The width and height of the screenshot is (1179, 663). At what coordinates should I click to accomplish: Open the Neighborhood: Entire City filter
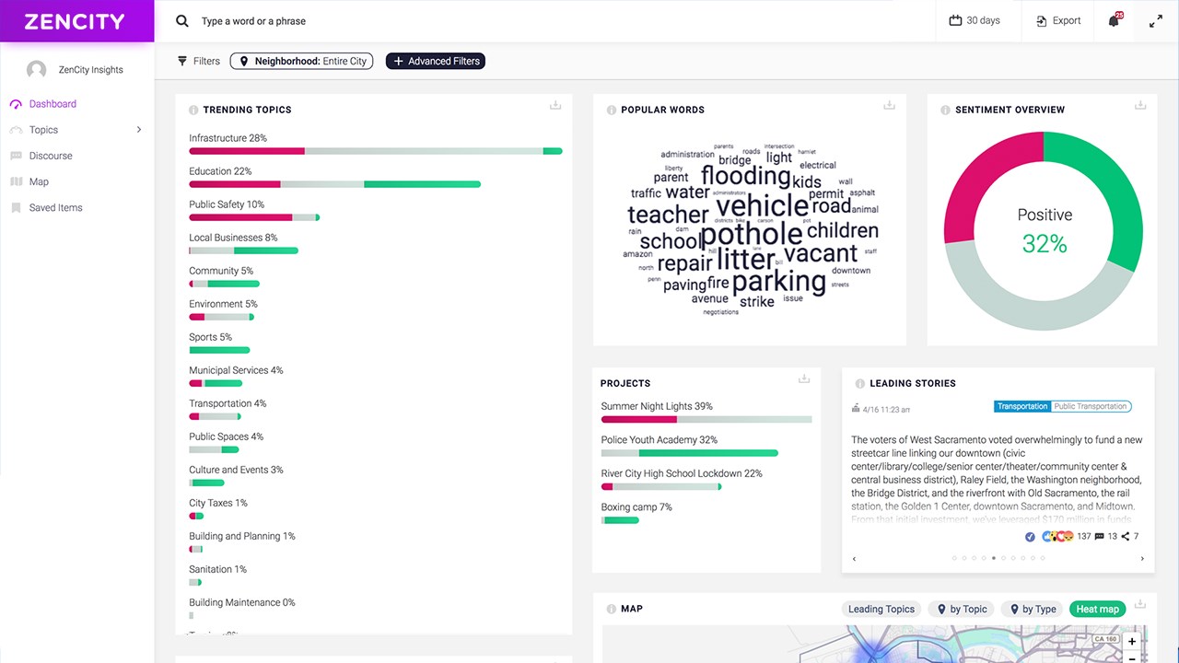(x=301, y=62)
